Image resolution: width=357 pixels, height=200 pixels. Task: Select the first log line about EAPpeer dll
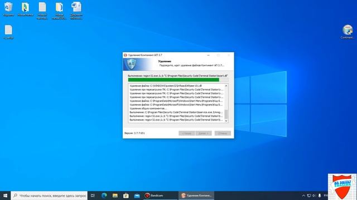pos(166,86)
